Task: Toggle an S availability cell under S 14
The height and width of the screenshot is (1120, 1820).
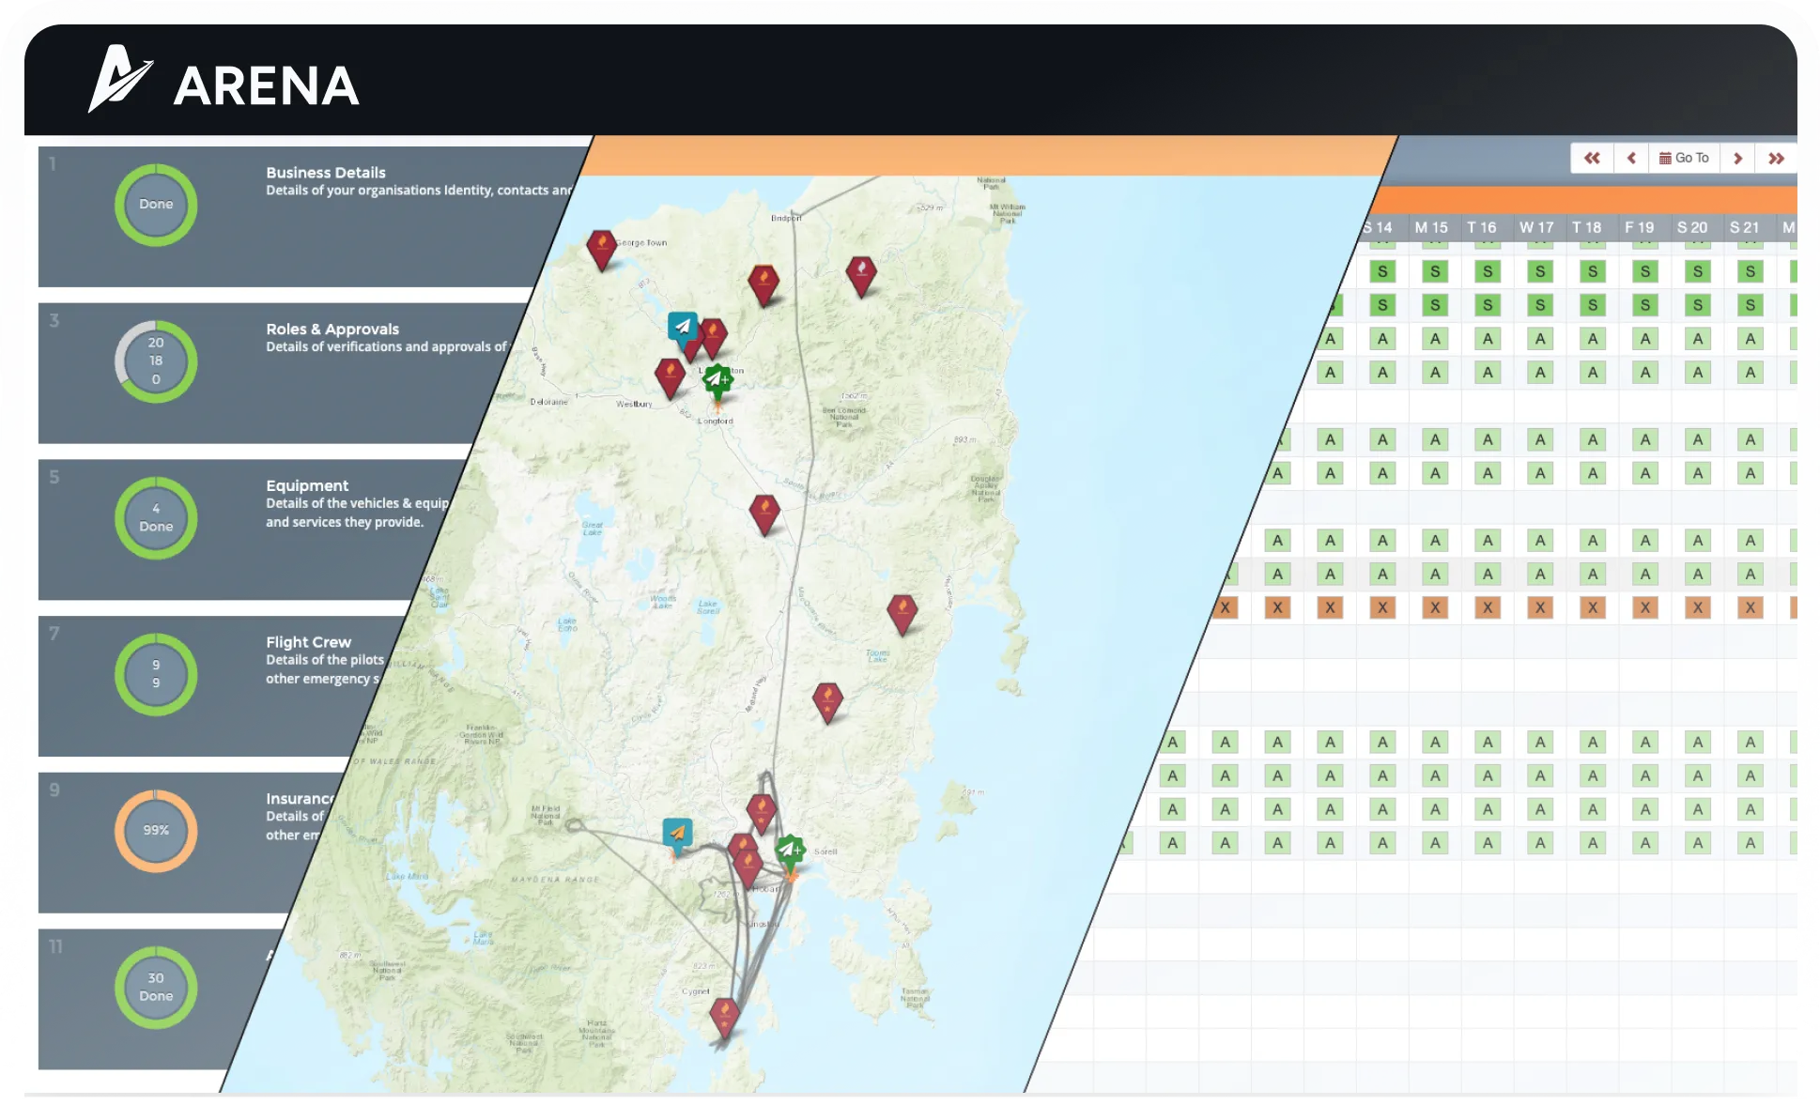Action: pyautogui.click(x=1381, y=271)
